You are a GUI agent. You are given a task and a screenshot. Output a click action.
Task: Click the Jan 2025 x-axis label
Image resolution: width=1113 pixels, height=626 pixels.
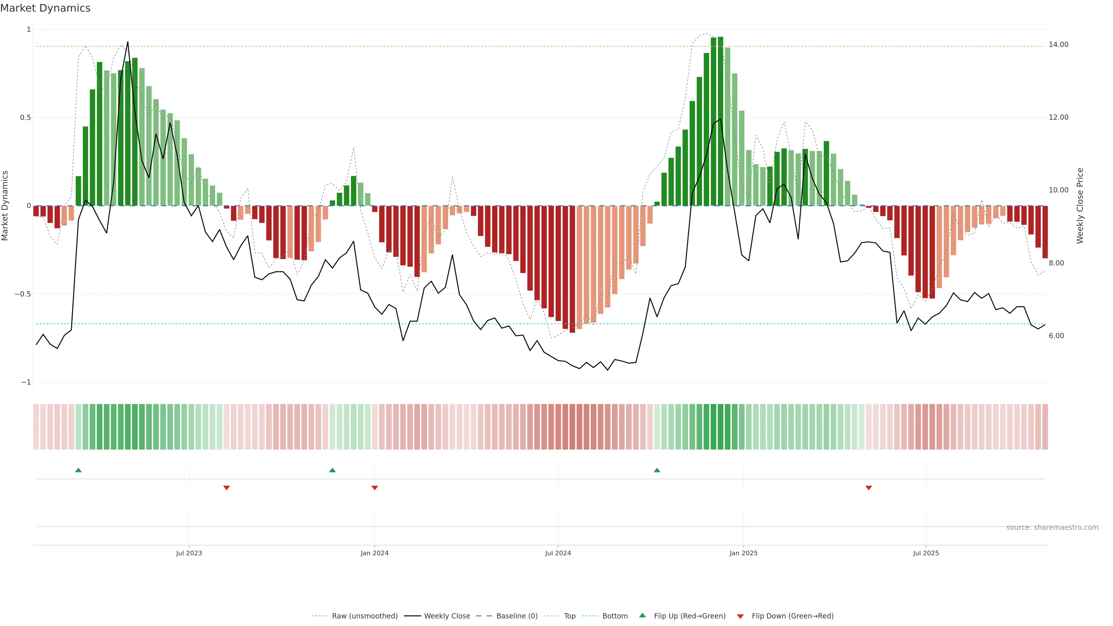[743, 553]
